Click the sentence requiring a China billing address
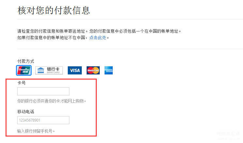243x143 pixels. (135, 31)
